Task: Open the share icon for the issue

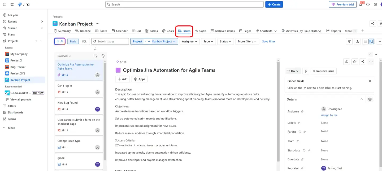Action: point(363,62)
